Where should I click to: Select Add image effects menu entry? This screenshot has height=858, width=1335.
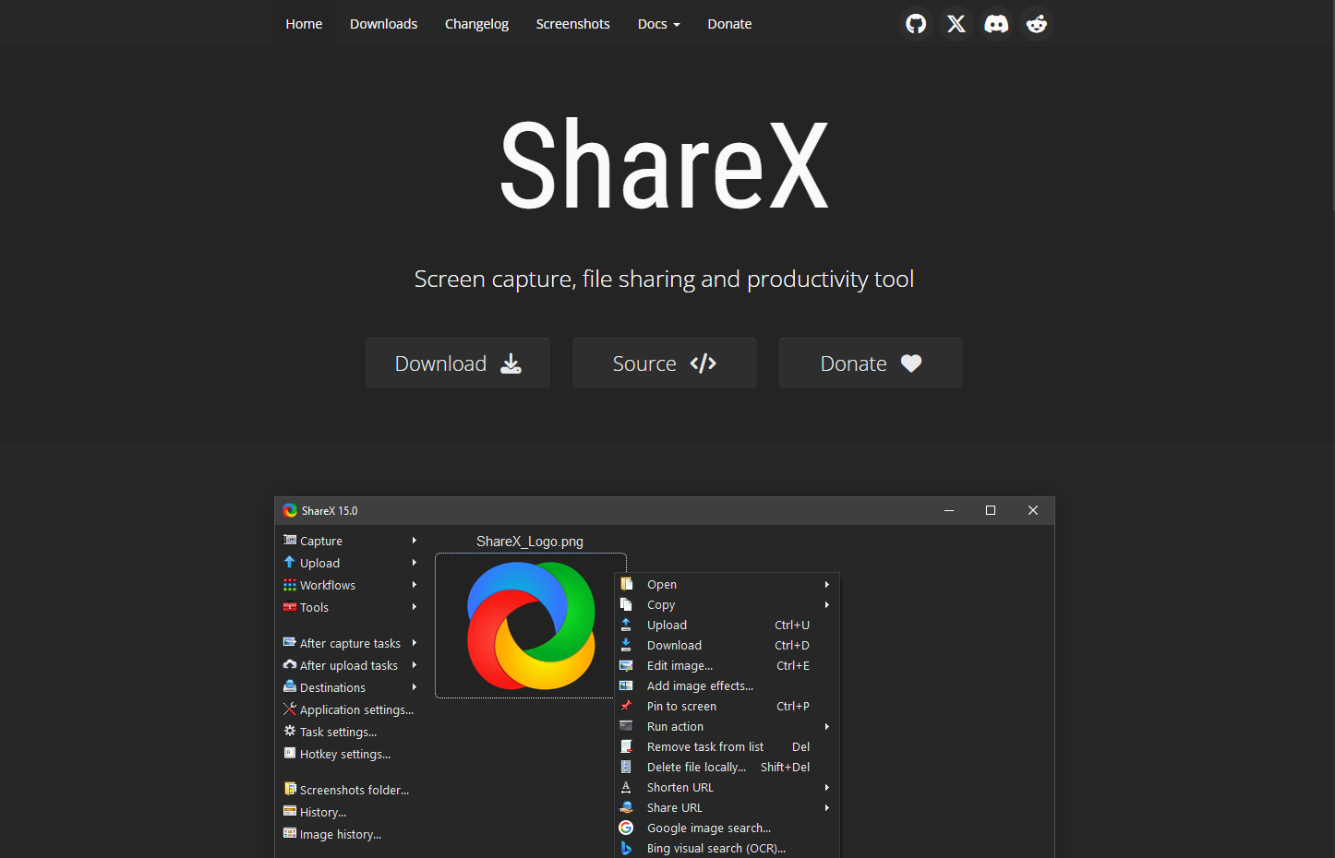click(727, 685)
